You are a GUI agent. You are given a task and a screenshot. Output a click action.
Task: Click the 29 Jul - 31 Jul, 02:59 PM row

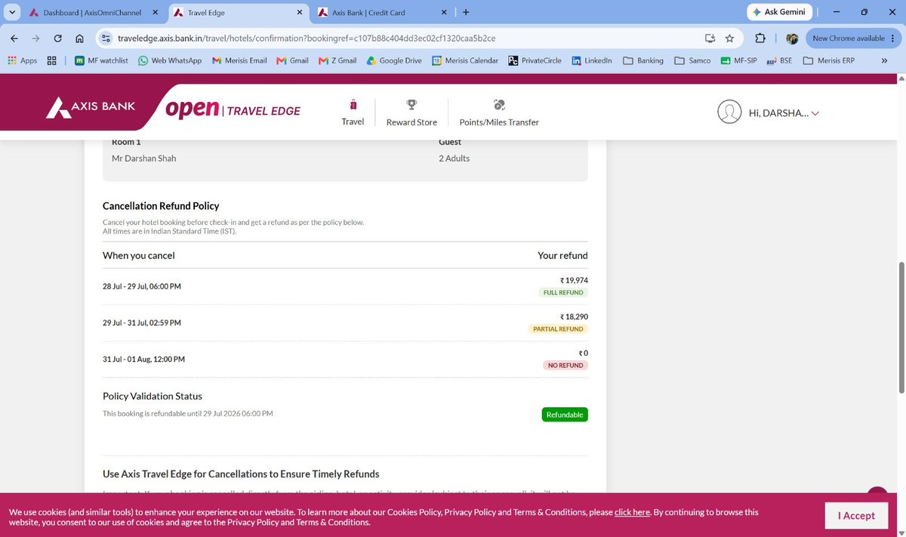(x=345, y=323)
